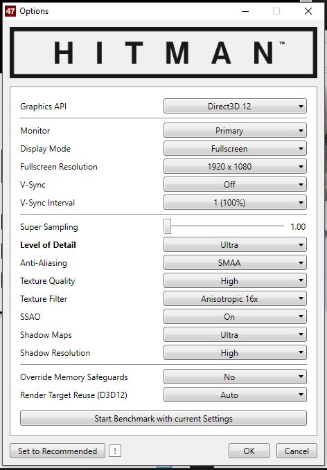Open the Fullscreen Resolution dropdown
The image size is (327, 470).
coord(235,166)
